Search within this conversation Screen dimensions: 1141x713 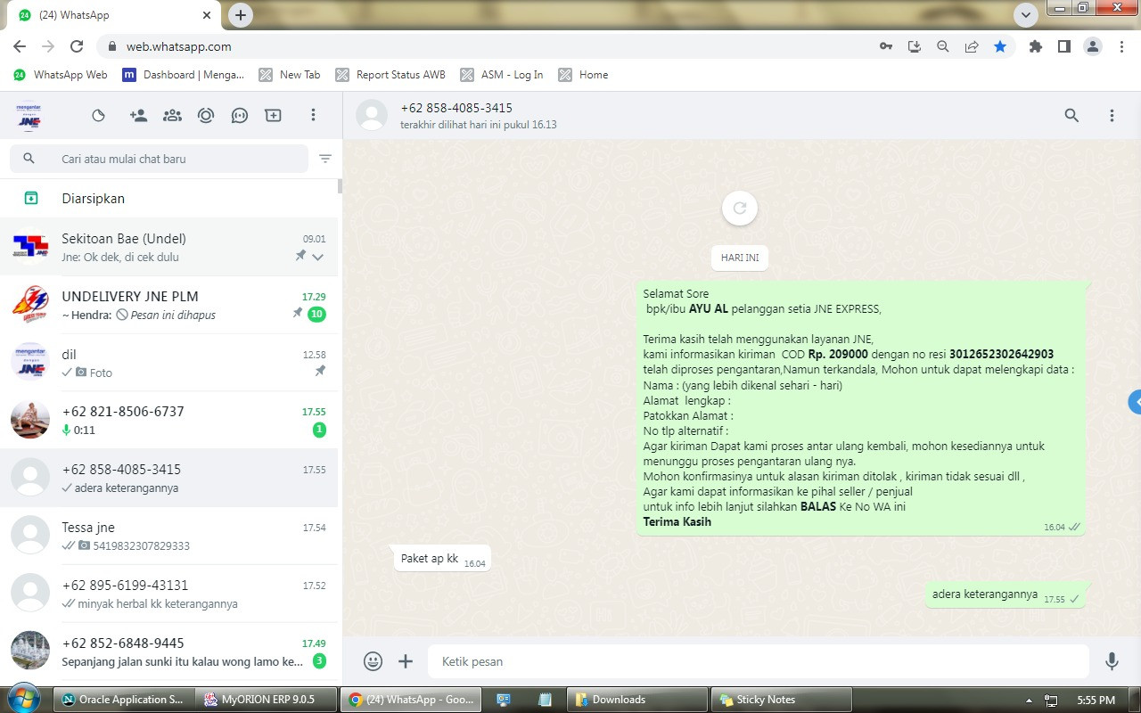1071,115
